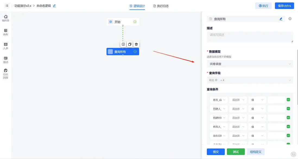
Task: Switch to the 执行日志 tab
Action: click(x=161, y=6)
